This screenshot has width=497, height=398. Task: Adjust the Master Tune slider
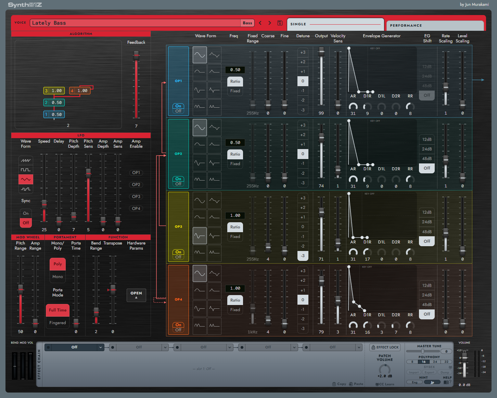pyautogui.click(x=423, y=351)
